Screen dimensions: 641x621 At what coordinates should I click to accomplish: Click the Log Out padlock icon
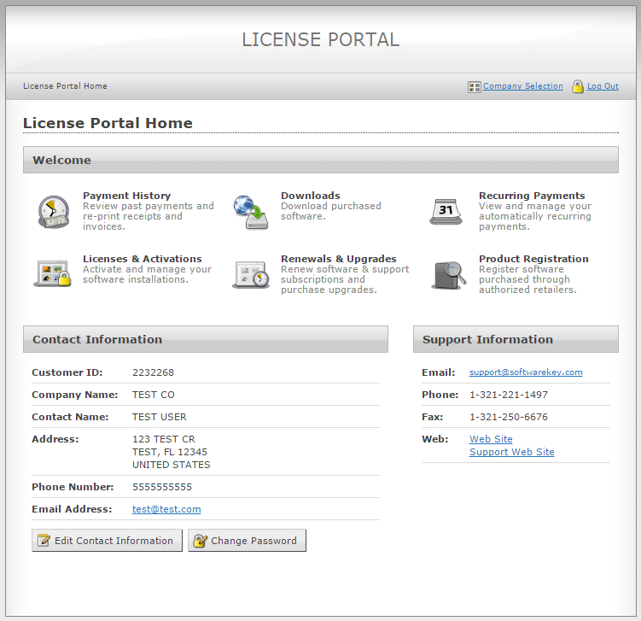[578, 86]
